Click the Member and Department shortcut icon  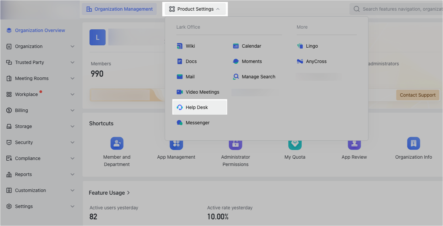coord(117,143)
